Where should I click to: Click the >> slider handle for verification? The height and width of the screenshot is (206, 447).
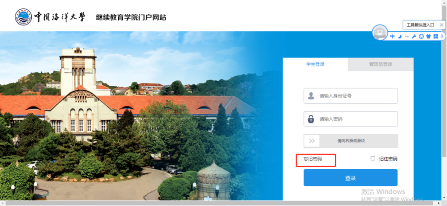(x=312, y=141)
